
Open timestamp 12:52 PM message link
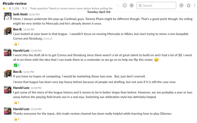(36, 109)
